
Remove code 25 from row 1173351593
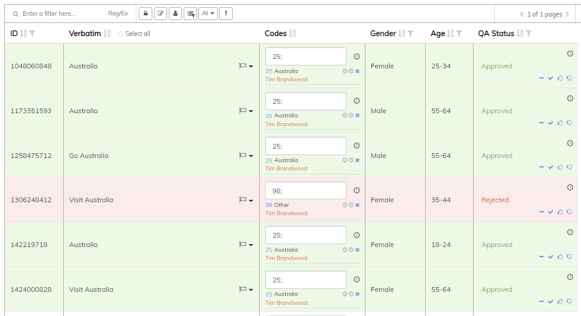point(357,116)
